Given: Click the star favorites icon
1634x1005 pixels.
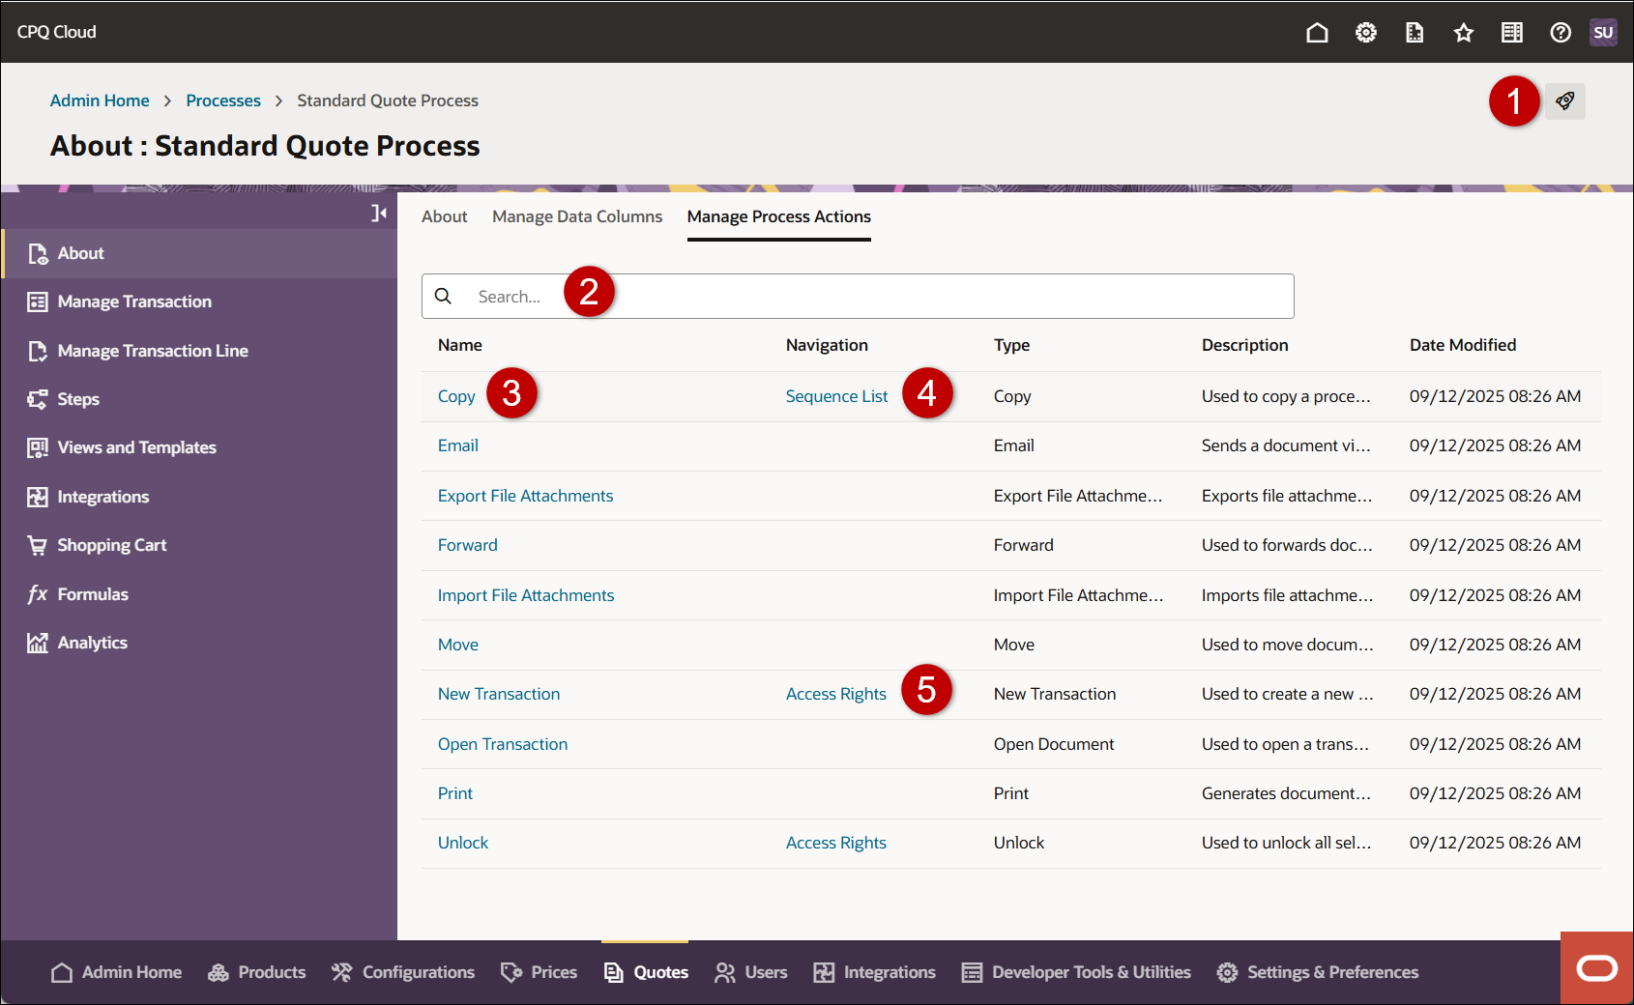Looking at the screenshot, I should coord(1463,33).
